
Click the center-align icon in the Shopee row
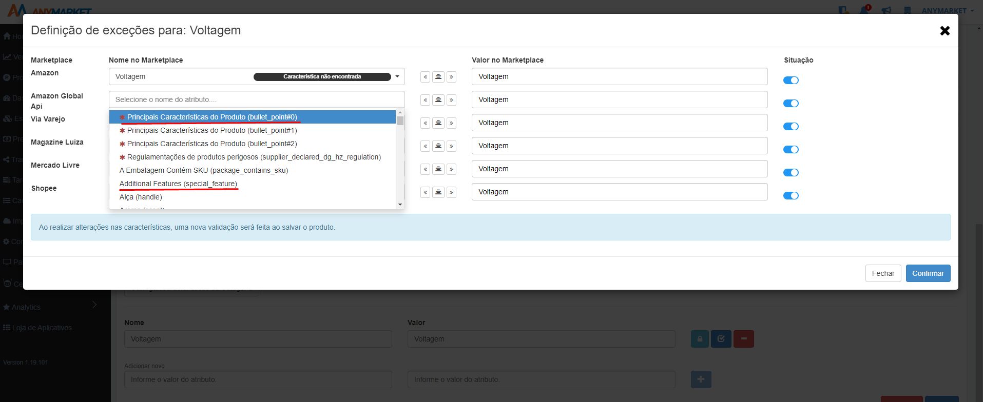[x=438, y=192]
